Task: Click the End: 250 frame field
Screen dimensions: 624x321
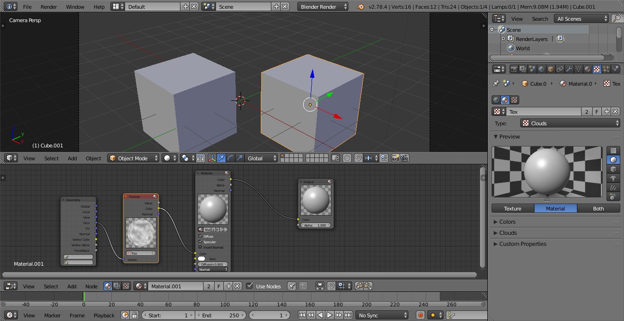Action: pos(221,315)
